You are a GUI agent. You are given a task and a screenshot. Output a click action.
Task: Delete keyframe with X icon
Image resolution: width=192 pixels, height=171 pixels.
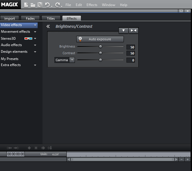pyautogui.click(x=36, y=148)
